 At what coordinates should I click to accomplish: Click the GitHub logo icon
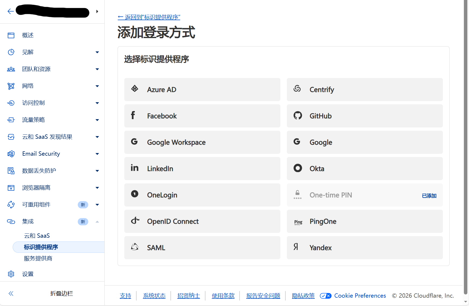298,116
